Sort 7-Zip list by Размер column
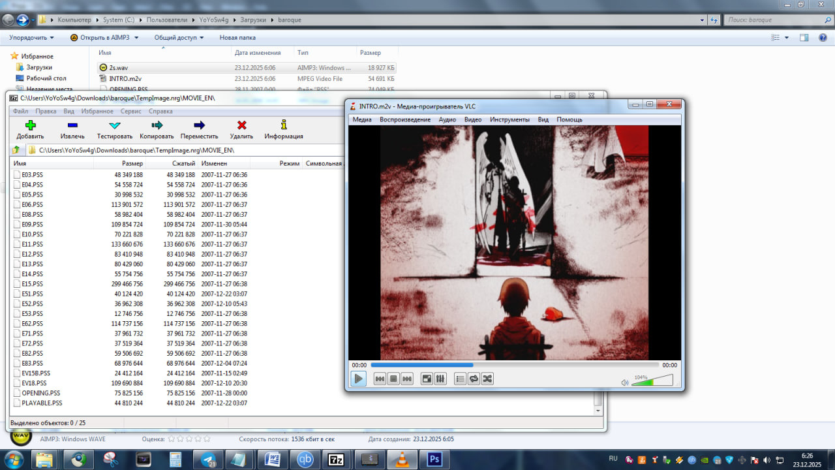The height and width of the screenshot is (470, 835). (x=119, y=163)
